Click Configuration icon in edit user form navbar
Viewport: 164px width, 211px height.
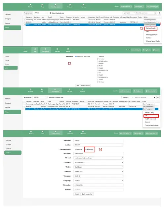[56, 132]
